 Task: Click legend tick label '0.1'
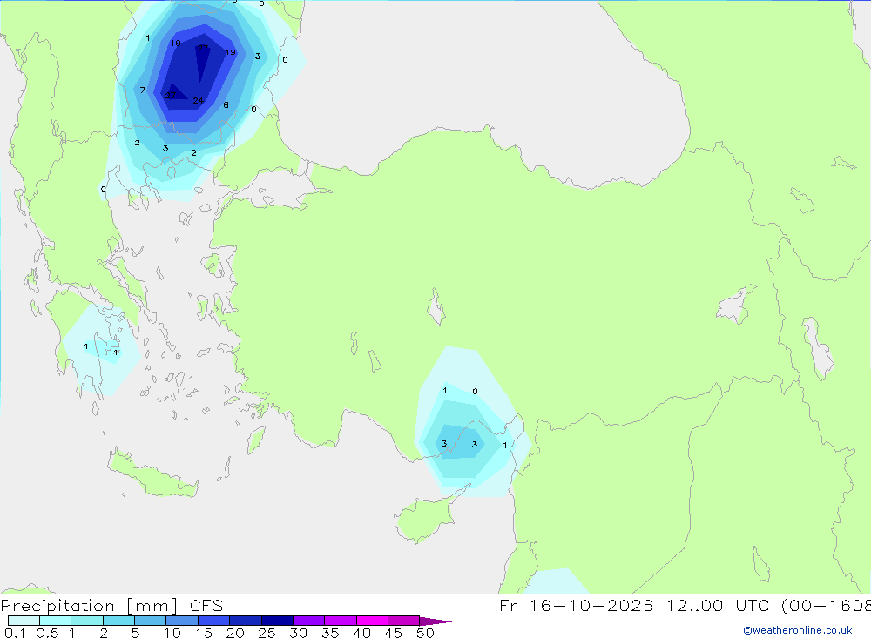tap(15, 633)
